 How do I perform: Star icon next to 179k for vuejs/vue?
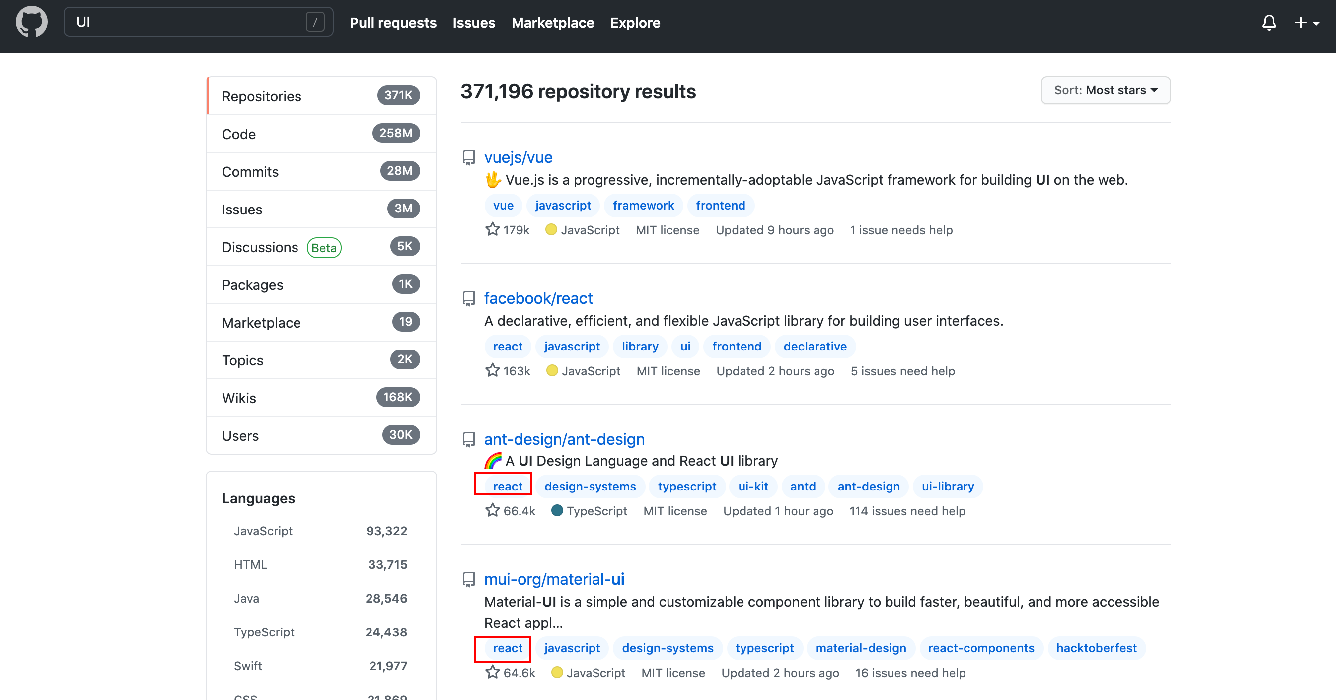tap(492, 230)
